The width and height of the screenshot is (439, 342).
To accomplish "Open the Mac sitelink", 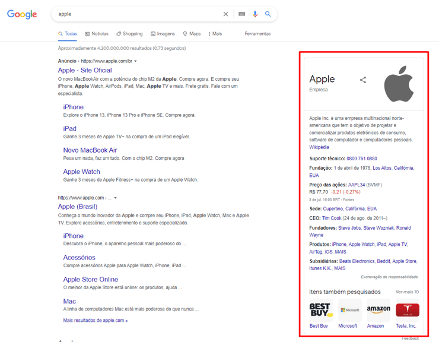I will 69,302.
